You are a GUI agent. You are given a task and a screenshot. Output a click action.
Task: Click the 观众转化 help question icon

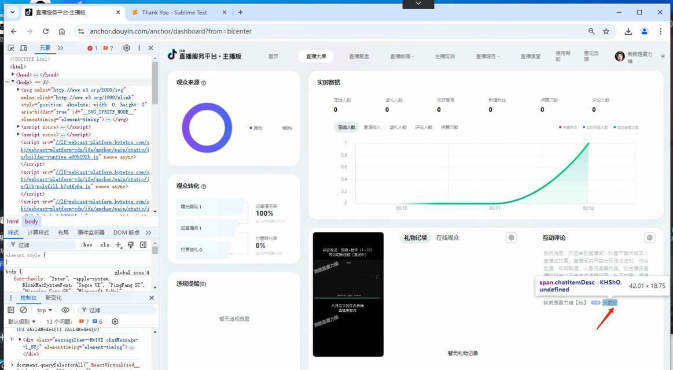click(x=204, y=187)
